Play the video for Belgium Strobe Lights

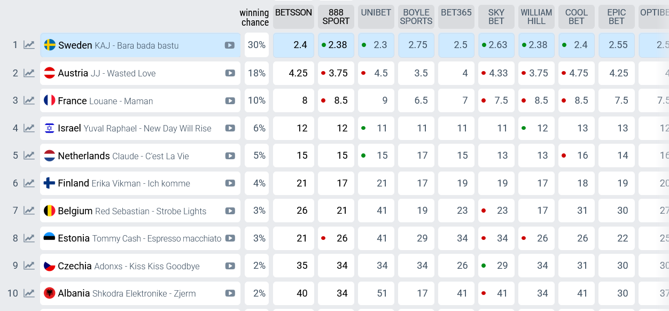point(230,211)
